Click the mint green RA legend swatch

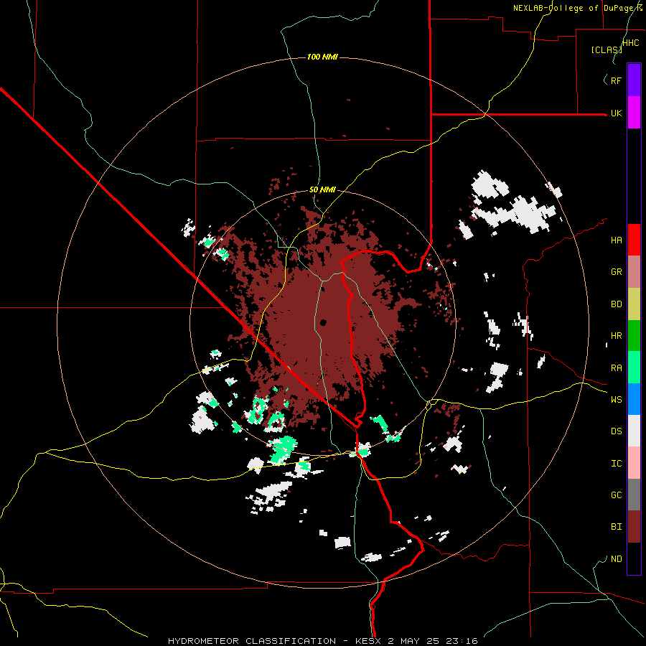[x=634, y=368]
